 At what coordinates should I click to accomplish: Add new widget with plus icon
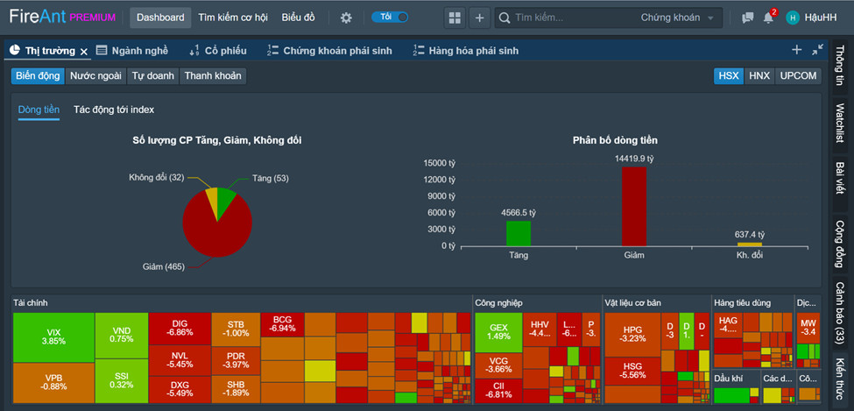pyautogui.click(x=479, y=18)
